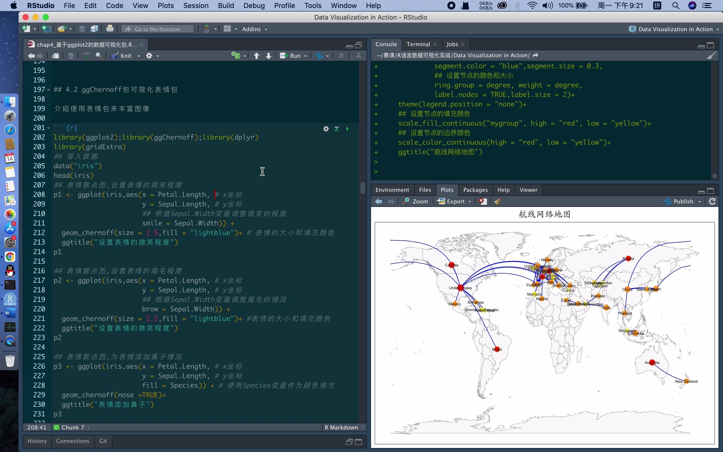723x452 pixels.
Task: Collapse section fold arrow at line 197
Action: click(x=48, y=90)
